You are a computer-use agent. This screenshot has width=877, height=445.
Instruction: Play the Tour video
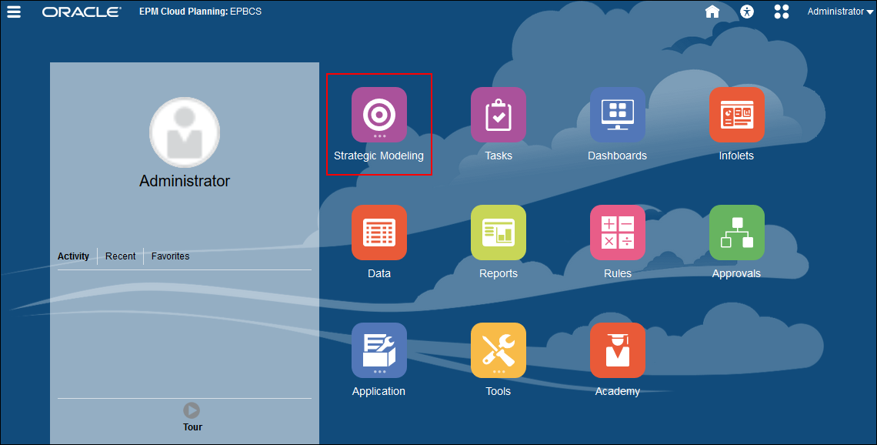(192, 410)
